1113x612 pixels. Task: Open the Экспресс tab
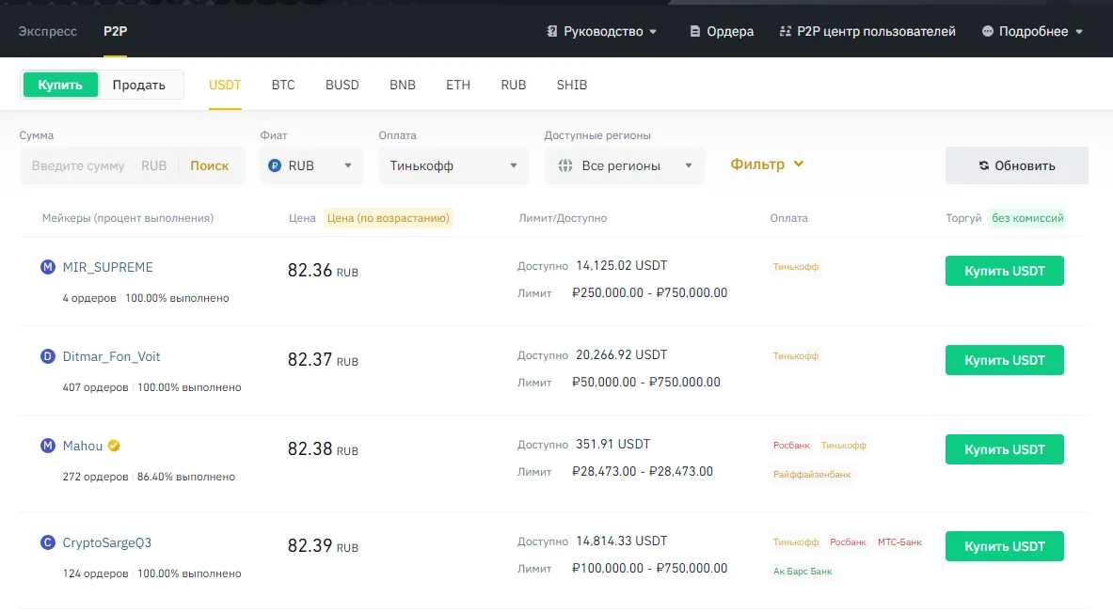coord(47,31)
